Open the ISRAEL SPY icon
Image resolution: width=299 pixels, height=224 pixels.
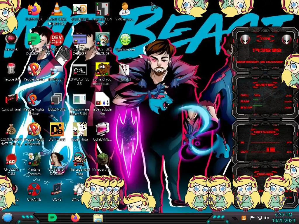[x=57, y=70]
